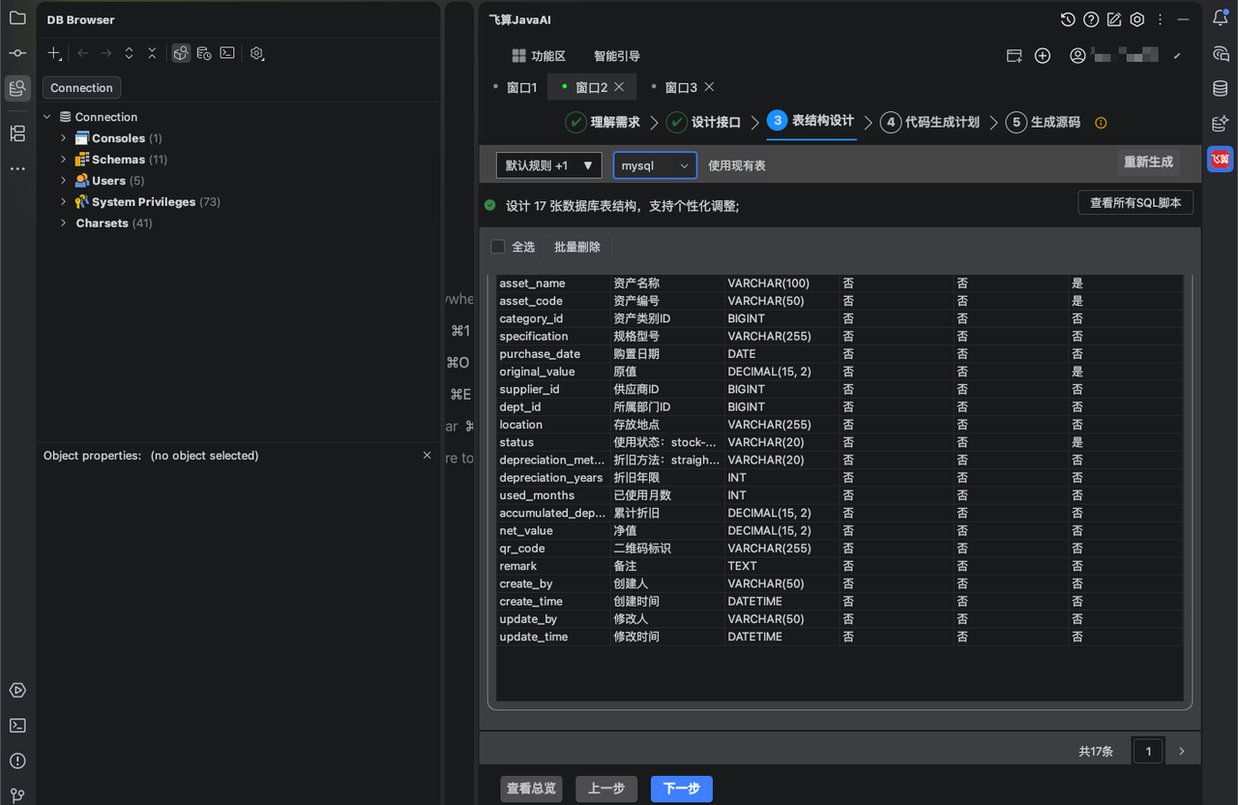Close the Object properties pane
1238x805 pixels.
[427, 455]
